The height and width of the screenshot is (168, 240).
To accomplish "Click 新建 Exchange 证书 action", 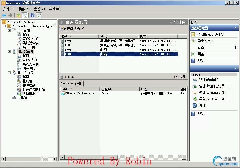I will [214, 93].
